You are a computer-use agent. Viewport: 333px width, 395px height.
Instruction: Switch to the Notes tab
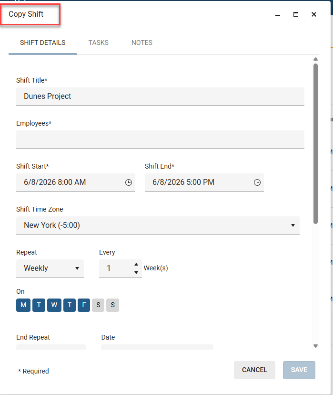142,43
